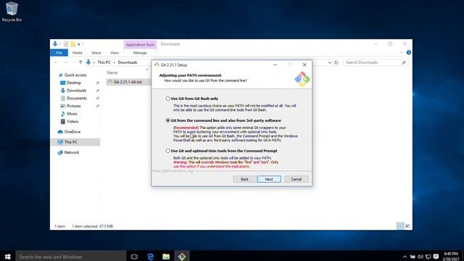Viewport: 464px width, 261px height.
Task: Expand the ribbon using the chevron arrow
Action: coord(402,53)
